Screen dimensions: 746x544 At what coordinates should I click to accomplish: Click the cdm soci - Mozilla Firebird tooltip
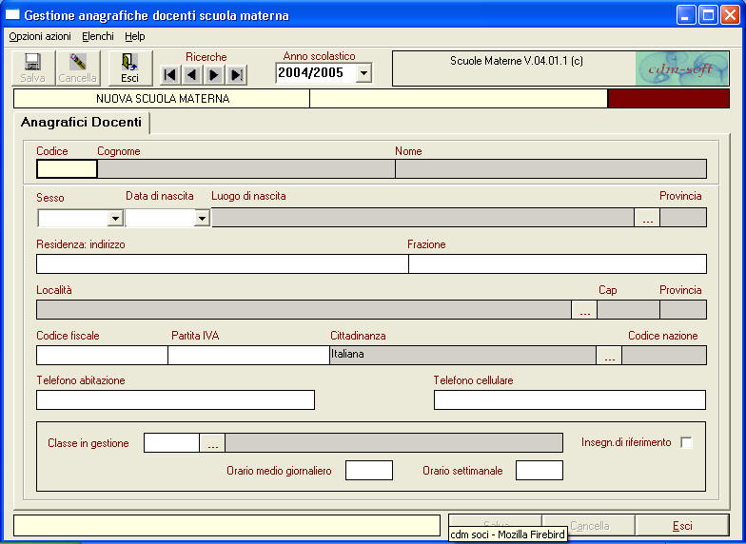tap(508, 534)
